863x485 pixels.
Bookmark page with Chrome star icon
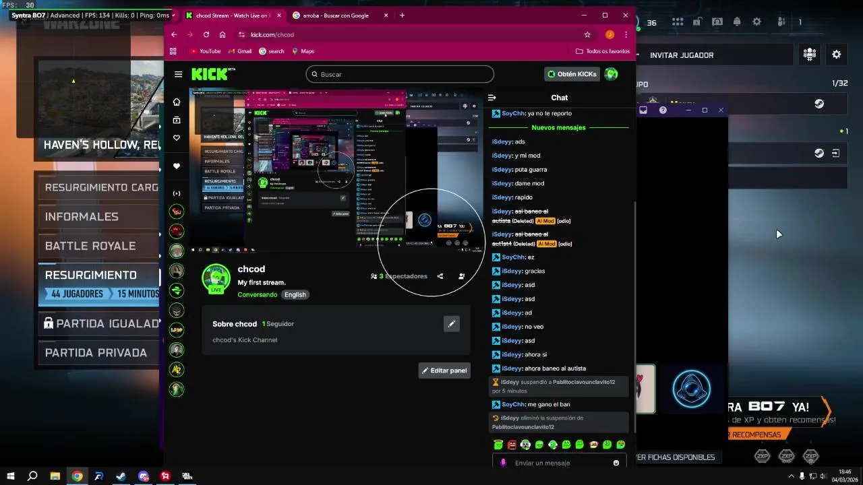click(x=587, y=34)
